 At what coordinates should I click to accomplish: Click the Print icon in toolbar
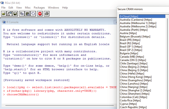tap(47, 14)
